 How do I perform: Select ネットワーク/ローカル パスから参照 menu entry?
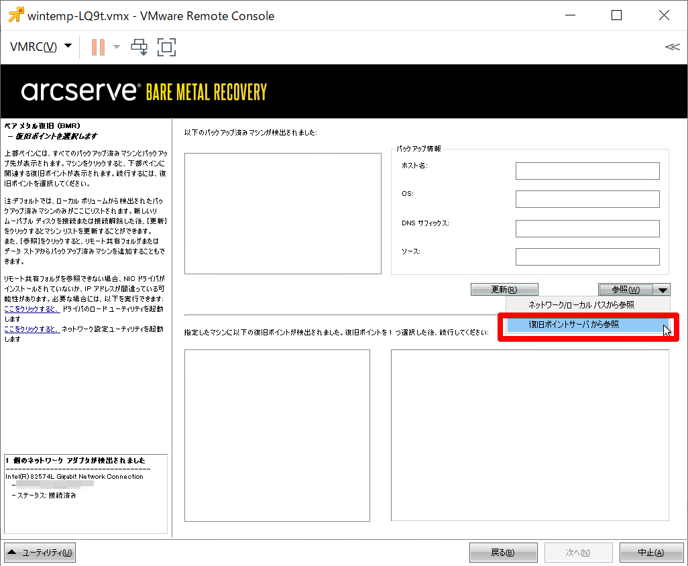click(x=588, y=305)
